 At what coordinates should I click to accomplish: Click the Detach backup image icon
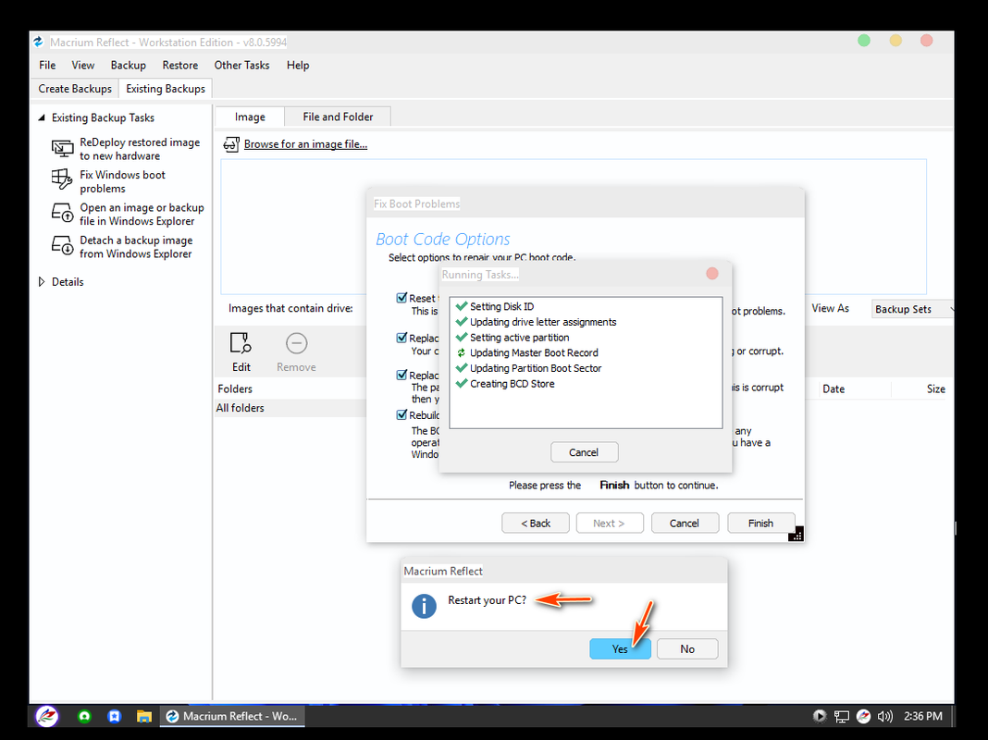(62, 245)
